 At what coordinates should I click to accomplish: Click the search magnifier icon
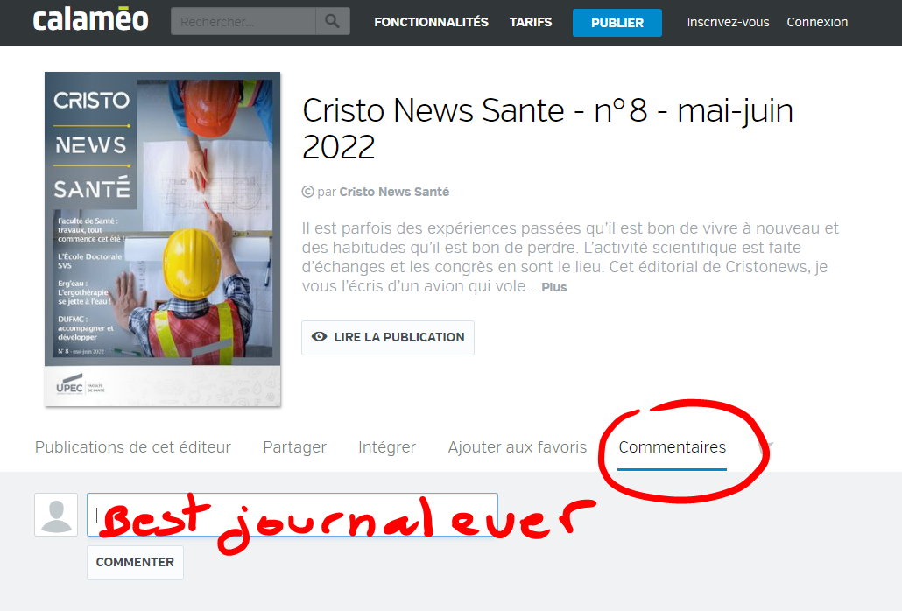[x=333, y=21]
